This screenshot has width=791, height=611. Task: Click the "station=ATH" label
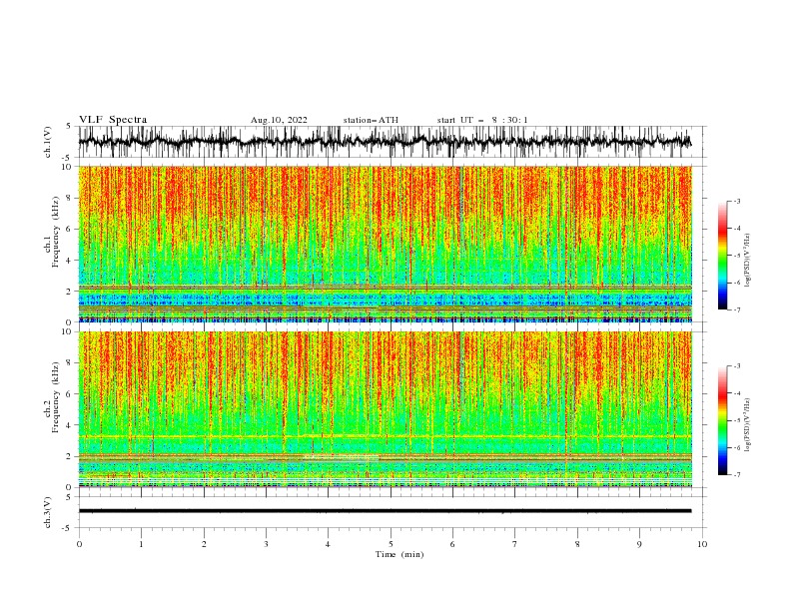pyautogui.click(x=371, y=120)
